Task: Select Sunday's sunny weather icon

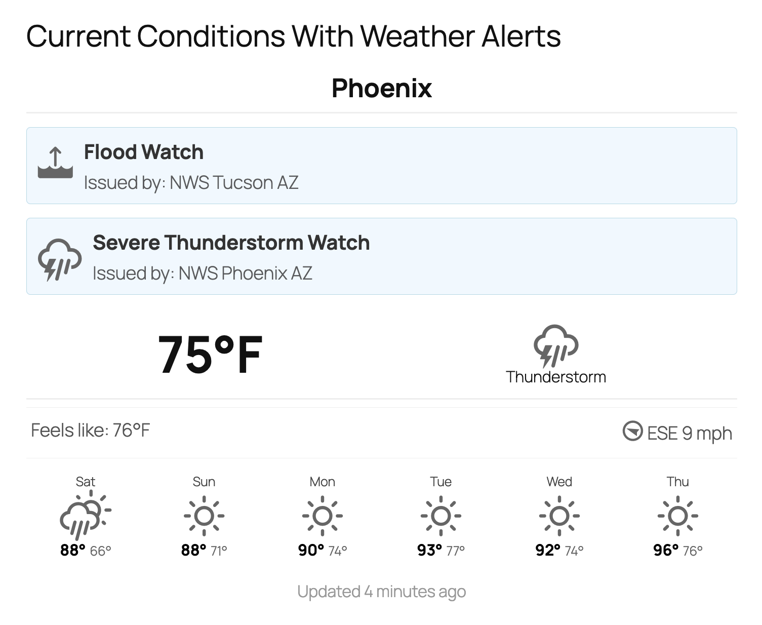Action: coord(204,516)
